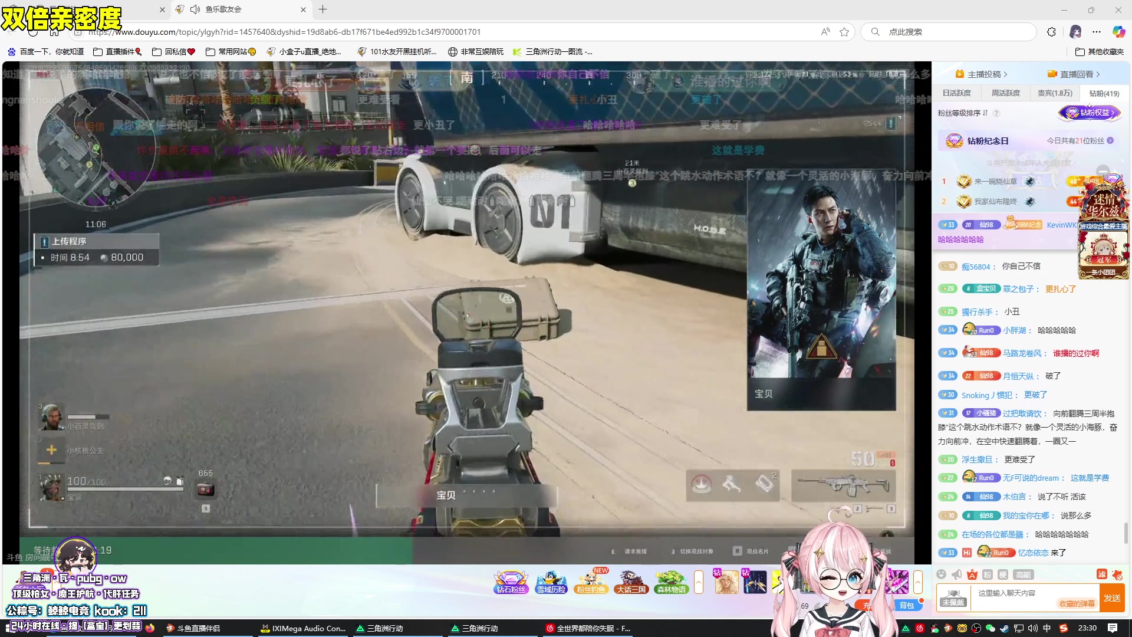Expand the activity list up arrow
The image size is (1132, 637).
699,582
